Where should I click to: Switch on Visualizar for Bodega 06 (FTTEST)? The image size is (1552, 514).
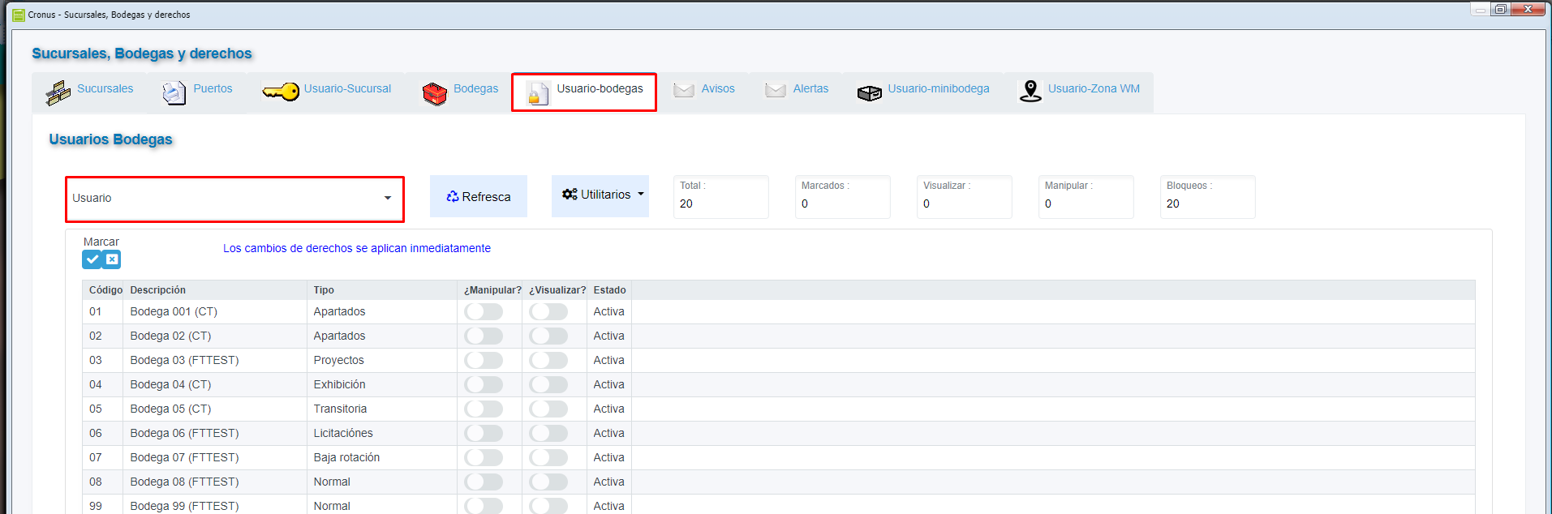(548, 433)
